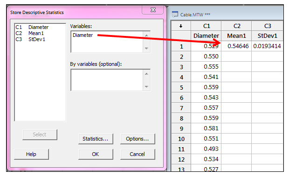This screenshot has height=177, width=289.
Task: Click the empty Mean1 cell in row 2
Action: point(236,57)
